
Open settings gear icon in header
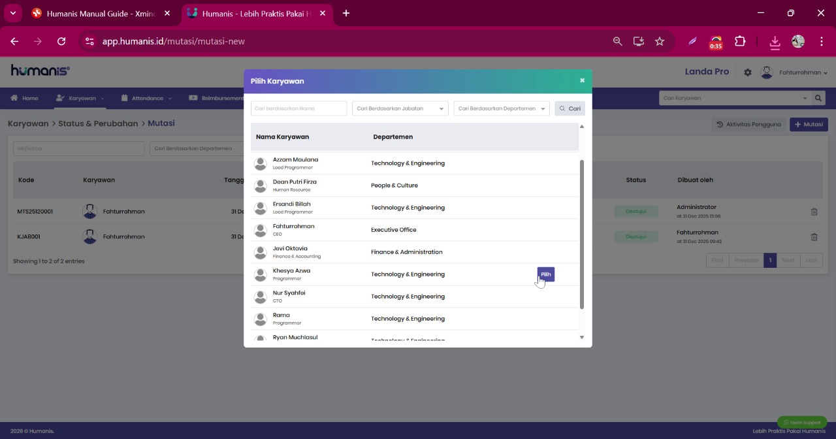748,73
